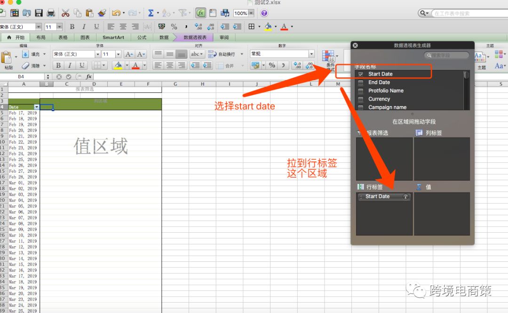Close the 数据透视表生成器 builder panel
This screenshot has height=313, width=508.
(356, 45)
